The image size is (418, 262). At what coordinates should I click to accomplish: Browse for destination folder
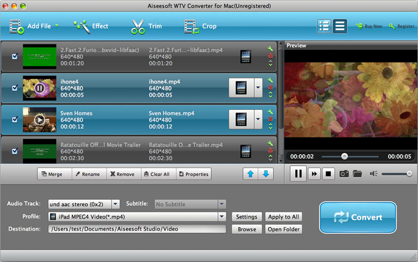point(246,229)
